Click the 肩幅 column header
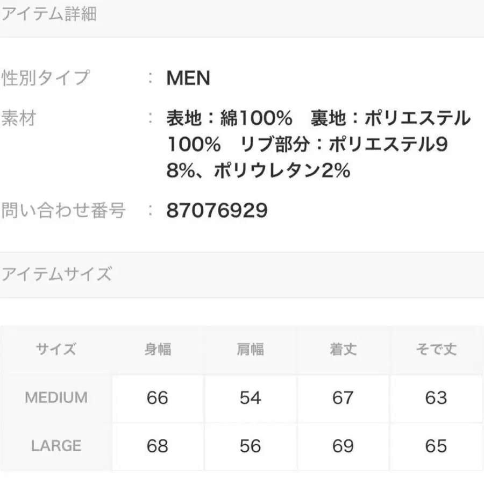 [x=250, y=350]
